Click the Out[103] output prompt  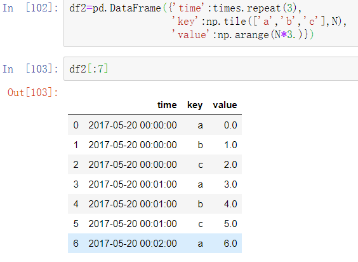coord(32,92)
